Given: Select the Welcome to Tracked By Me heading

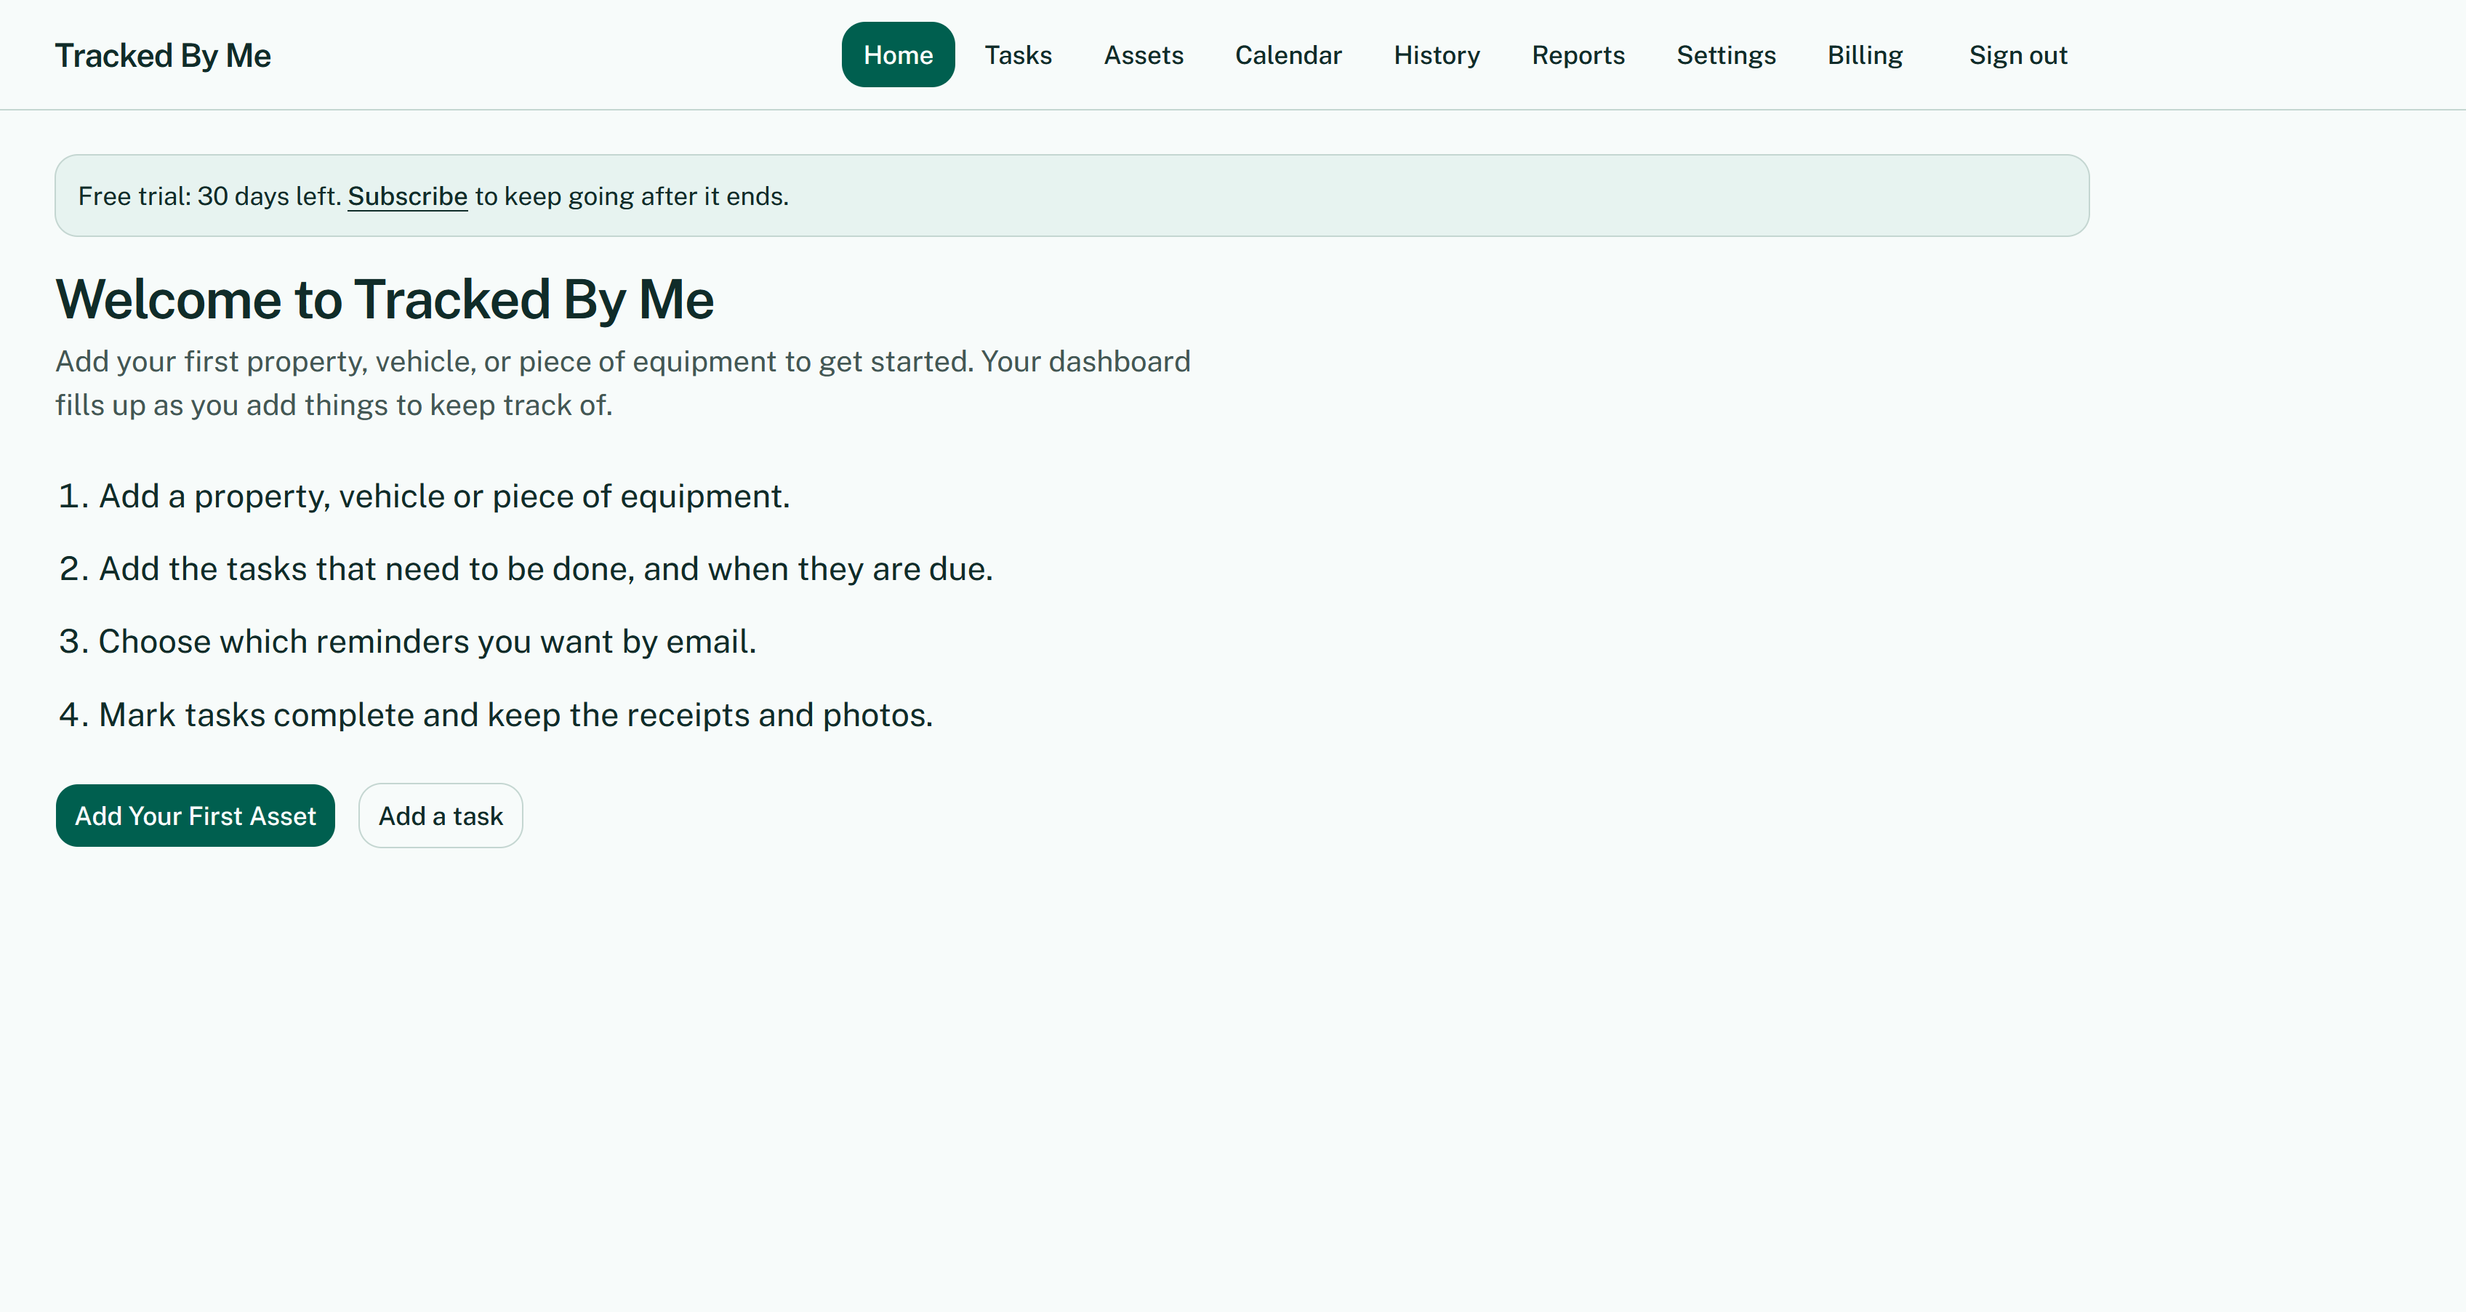Looking at the screenshot, I should [385, 299].
